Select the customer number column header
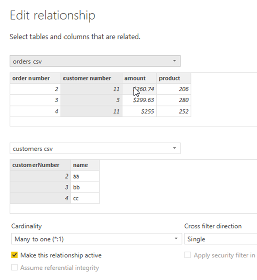 91,78
